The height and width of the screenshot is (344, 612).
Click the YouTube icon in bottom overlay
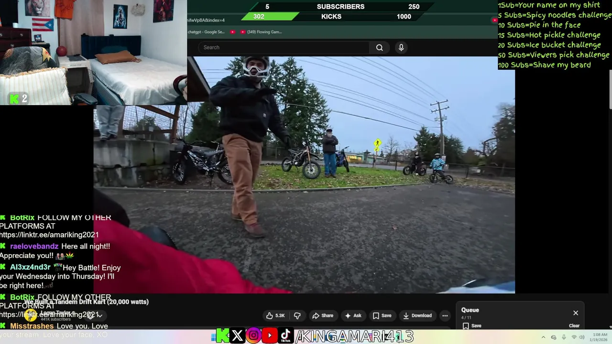[270, 336]
